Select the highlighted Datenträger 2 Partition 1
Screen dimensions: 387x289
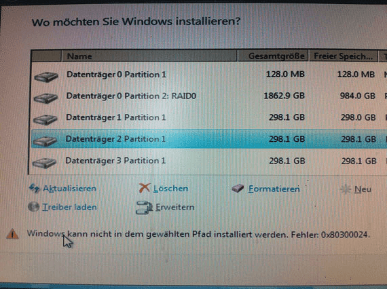pos(209,139)
